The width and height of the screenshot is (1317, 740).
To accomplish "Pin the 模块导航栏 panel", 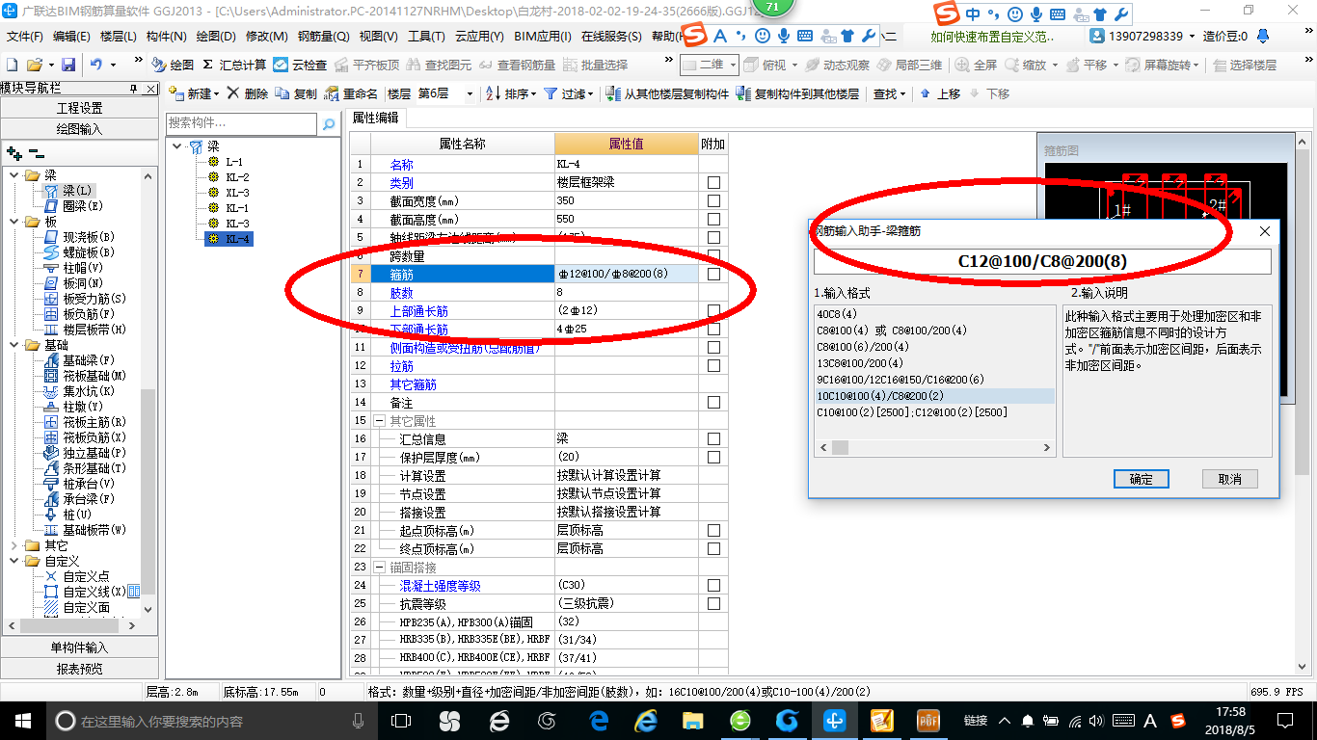I will coord(134,89).
